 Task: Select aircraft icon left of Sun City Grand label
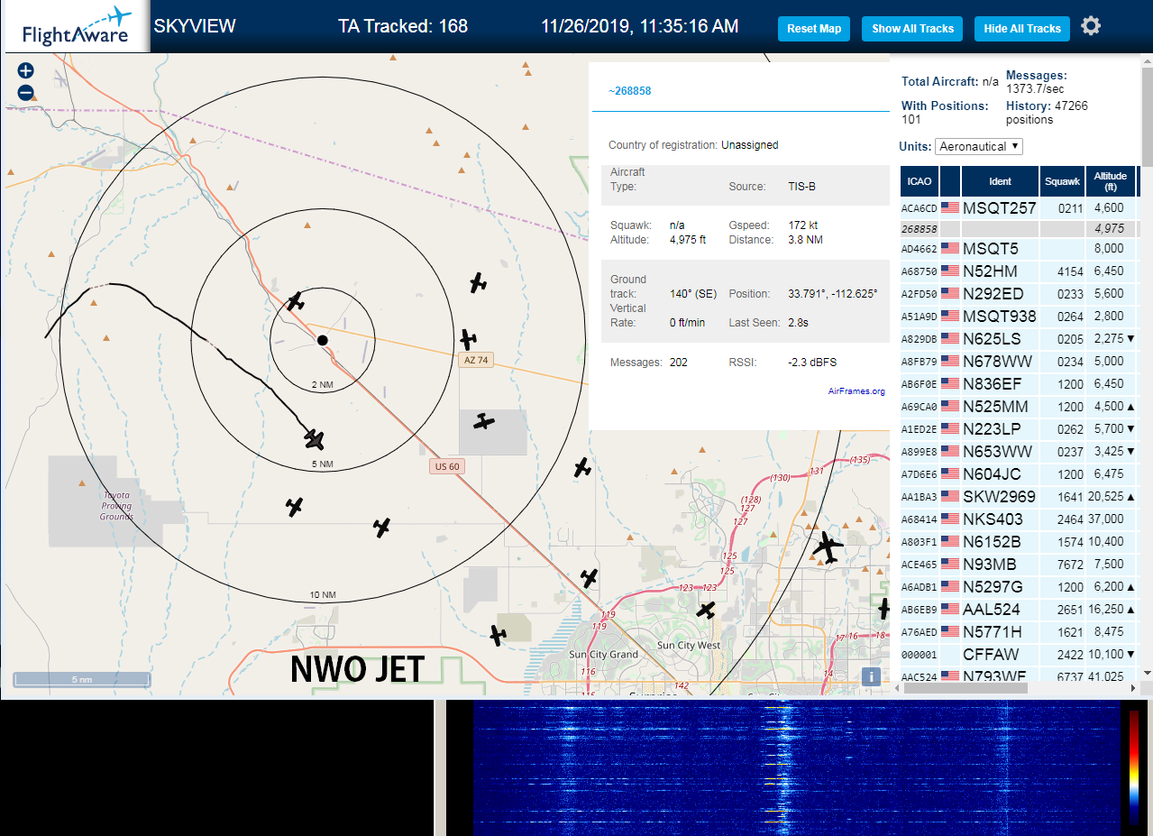498,635
